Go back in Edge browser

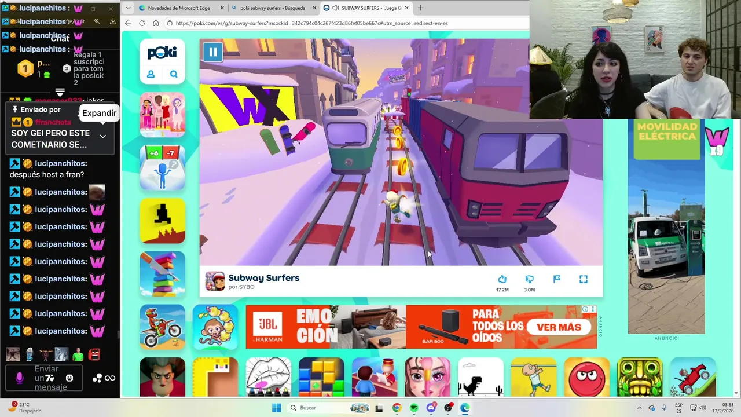click(x=129, y=23)
